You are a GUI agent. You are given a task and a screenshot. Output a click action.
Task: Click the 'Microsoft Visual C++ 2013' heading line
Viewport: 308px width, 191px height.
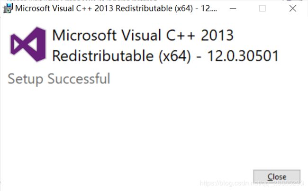[x=143, y=35]
